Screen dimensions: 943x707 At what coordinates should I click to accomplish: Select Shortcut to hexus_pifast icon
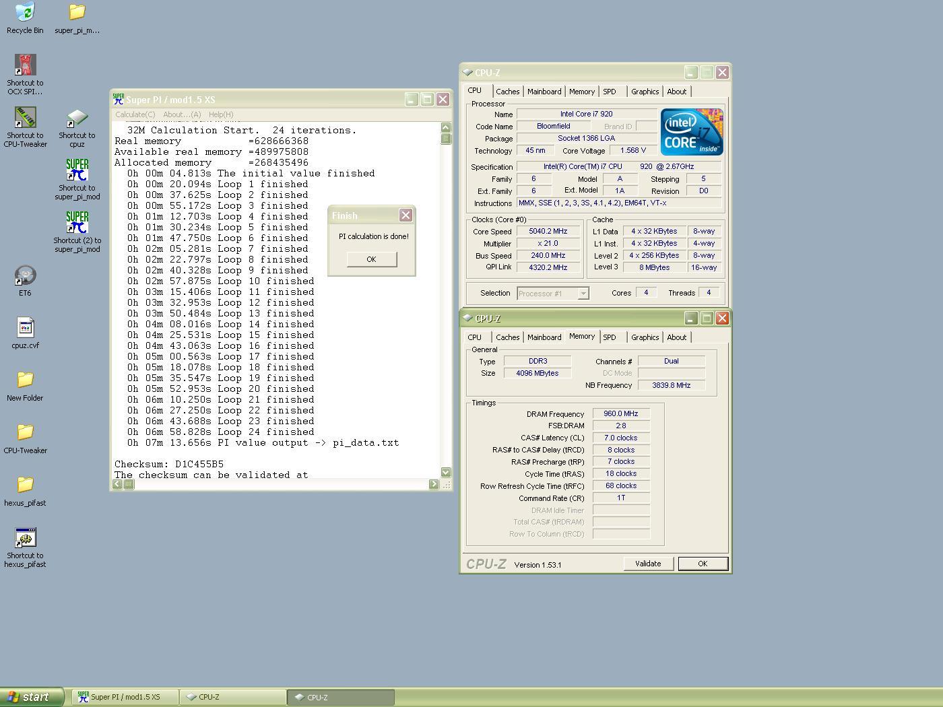point(25,547)
